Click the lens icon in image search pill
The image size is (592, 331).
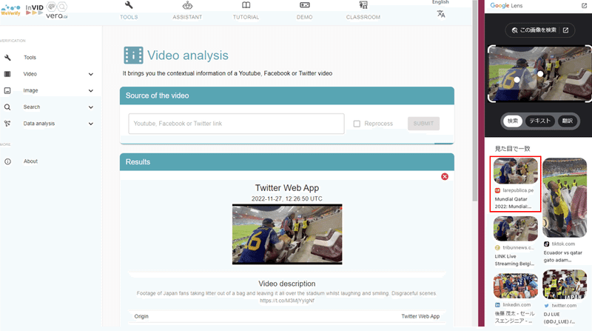pyautogui.click(x=514, y=30)
